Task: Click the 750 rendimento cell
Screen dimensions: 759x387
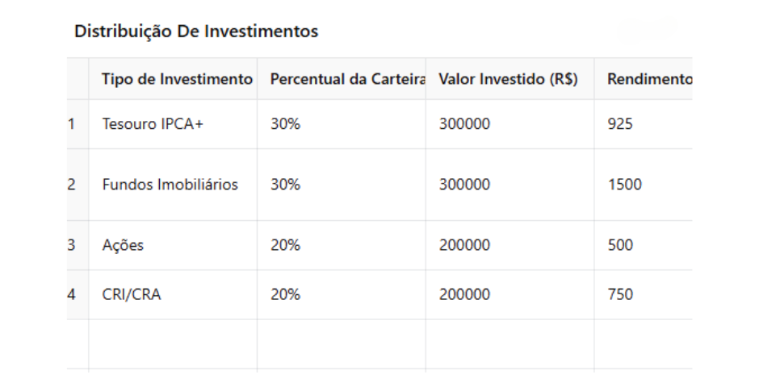Action: coord(620,294)
